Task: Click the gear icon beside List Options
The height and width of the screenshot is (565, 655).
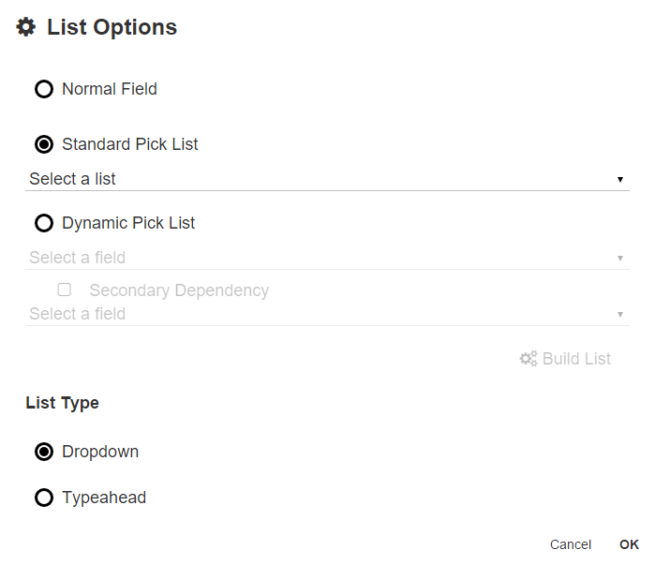Action: point(25,27)
